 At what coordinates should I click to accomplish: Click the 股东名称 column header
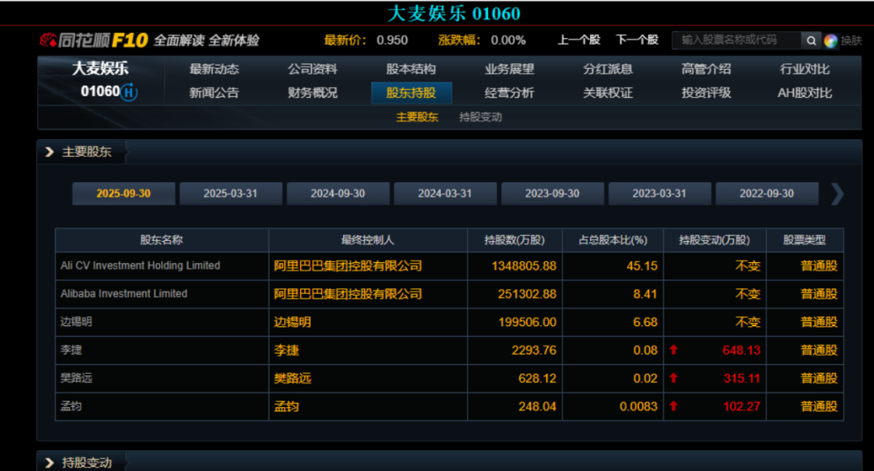point(162,240)
